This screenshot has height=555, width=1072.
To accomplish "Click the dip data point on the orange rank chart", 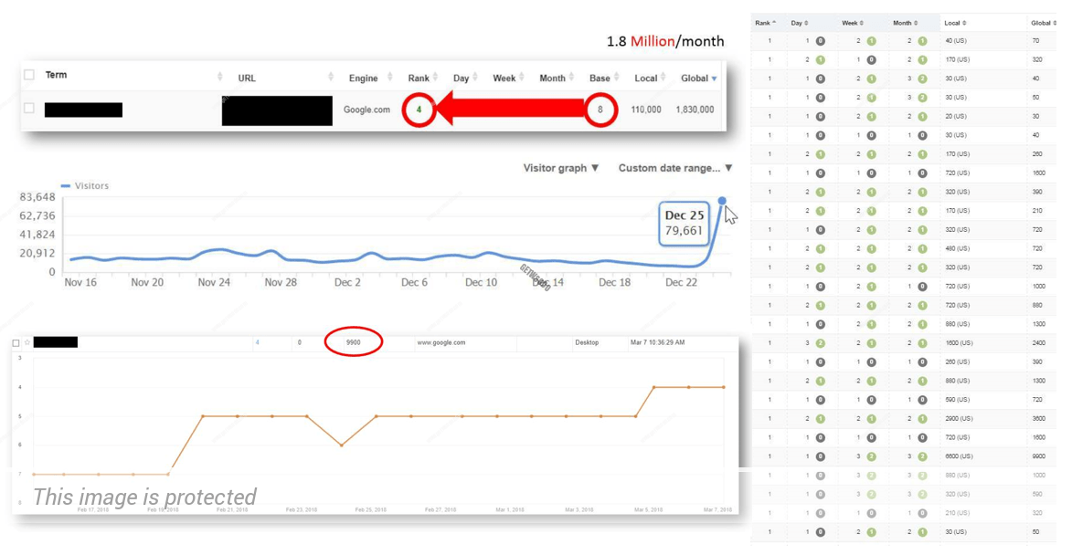I will [341, 445].
